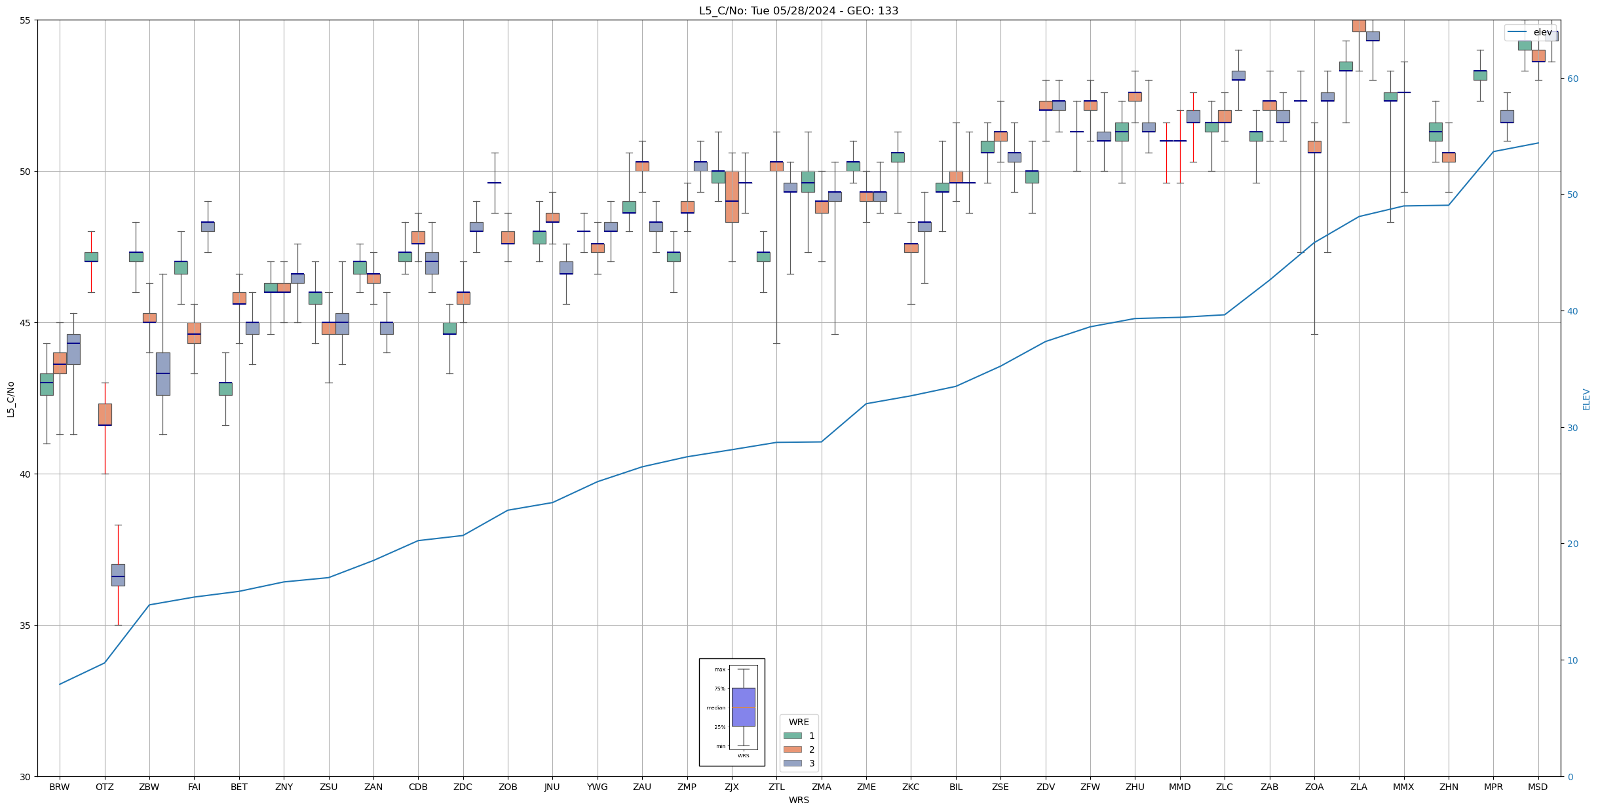This screenshot has width=1598, height=811.
Task: Click the green WRE 1 box at BET
Action: (225, 388)
